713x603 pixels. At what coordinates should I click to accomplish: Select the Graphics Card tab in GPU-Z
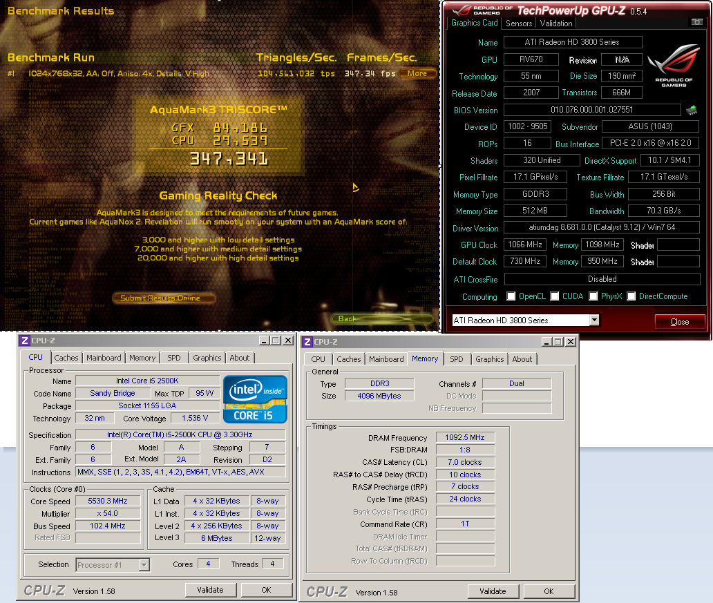tap(474, 23)
